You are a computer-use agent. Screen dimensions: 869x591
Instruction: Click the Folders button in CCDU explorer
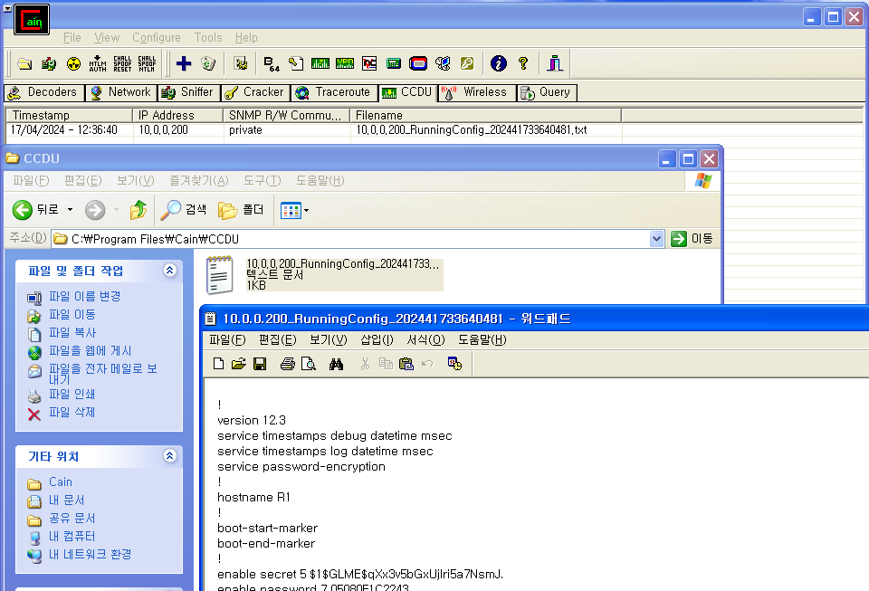click(x=241, y=210)
